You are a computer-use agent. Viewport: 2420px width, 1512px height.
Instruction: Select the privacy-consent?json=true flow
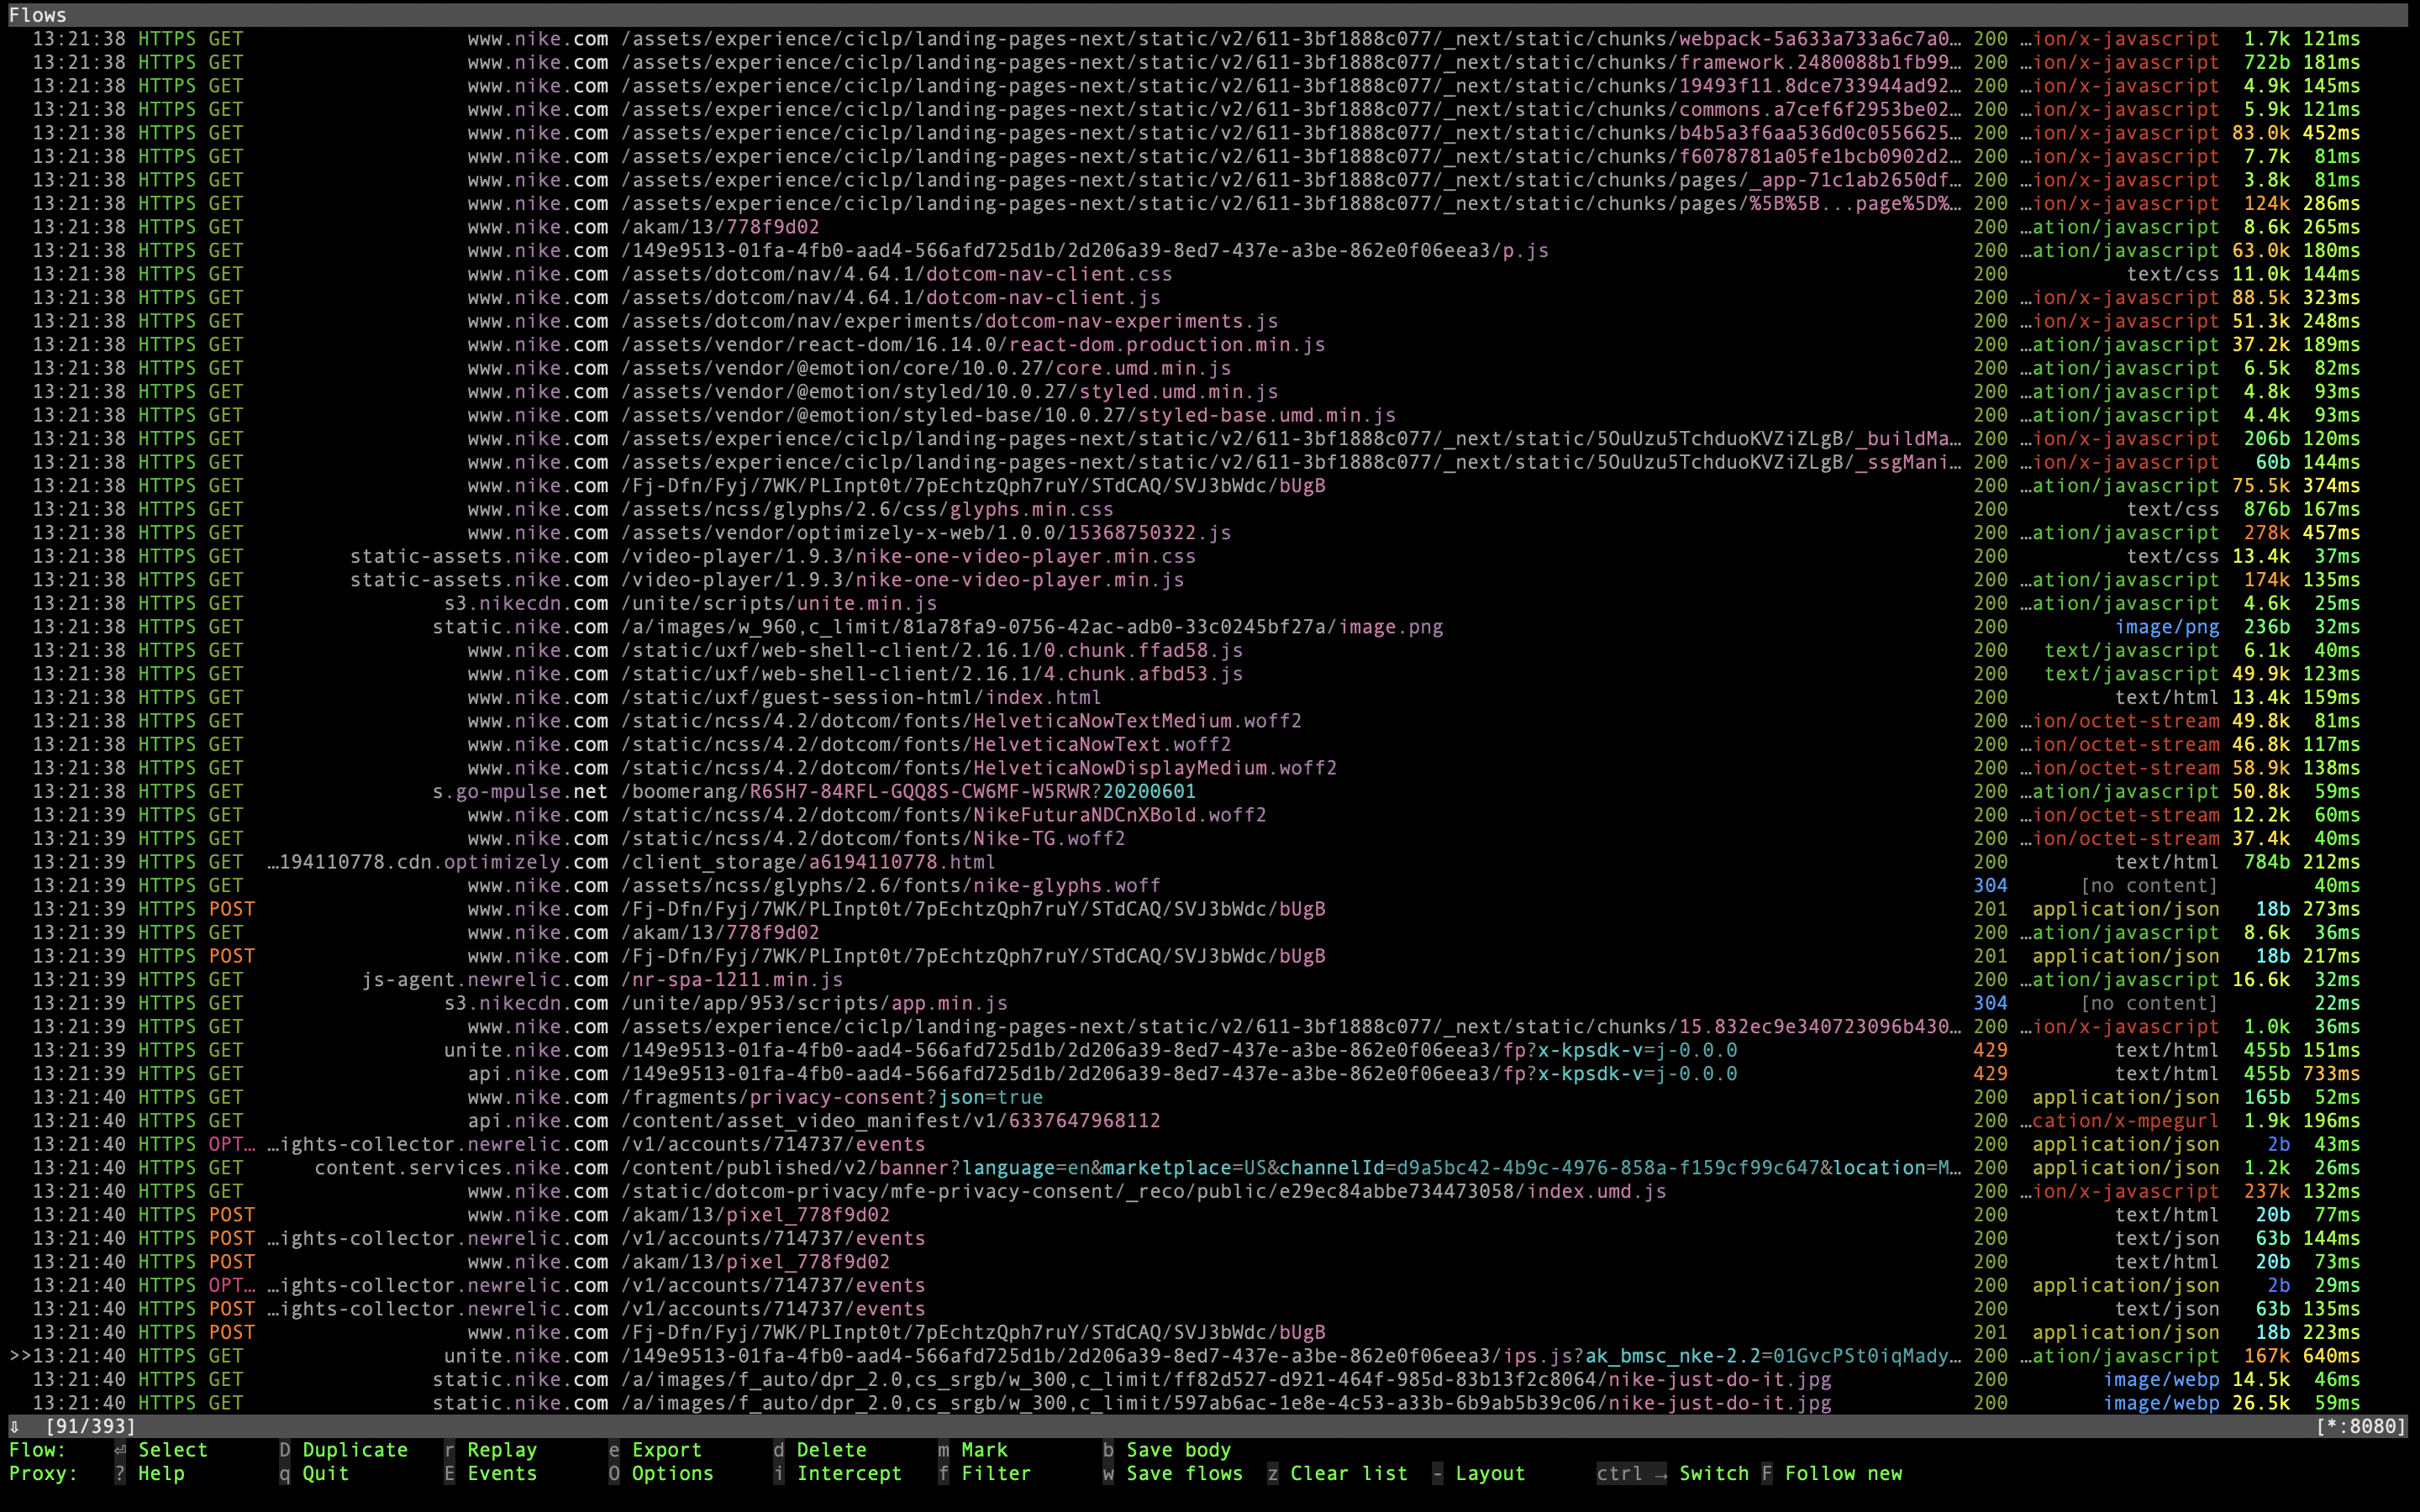[x=1210, y=1097]
